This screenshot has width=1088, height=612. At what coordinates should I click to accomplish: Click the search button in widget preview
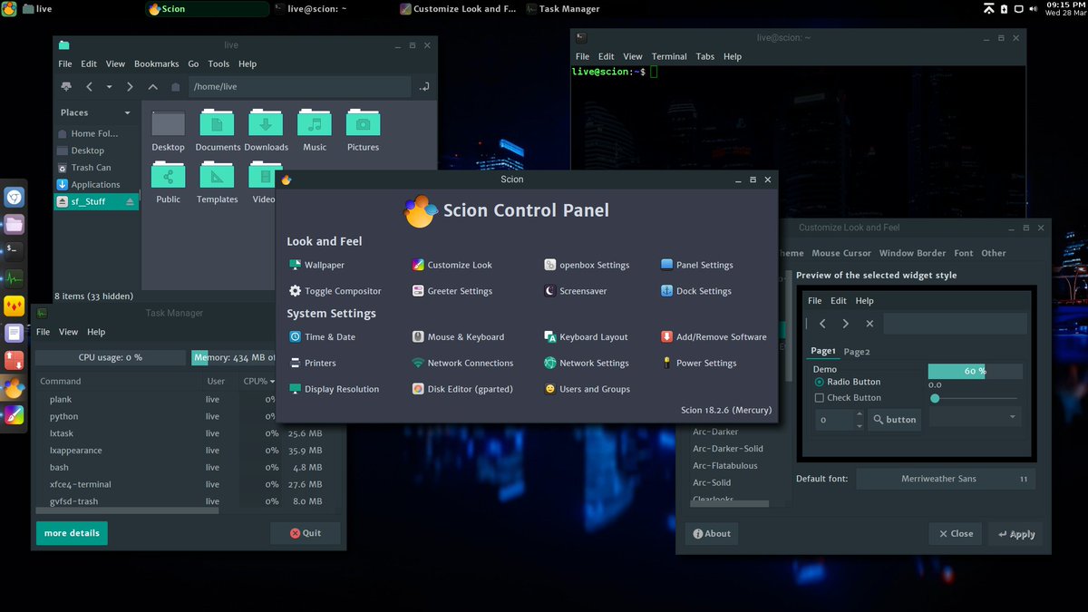pos(894,419)
